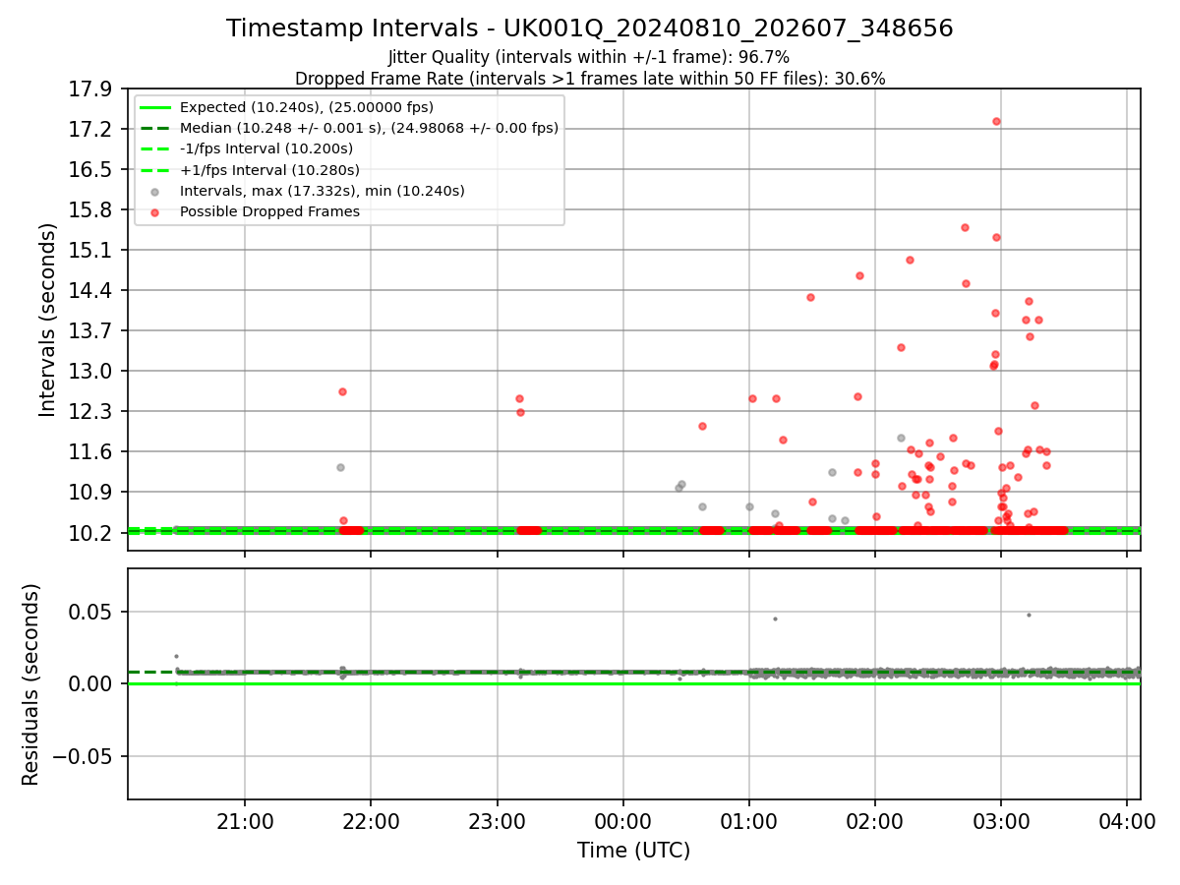The width and height of the screenshot is (1180, 885).
Task: Click the "Intervals (seconds)" y-axis label
Action: (x=48, y=320)
